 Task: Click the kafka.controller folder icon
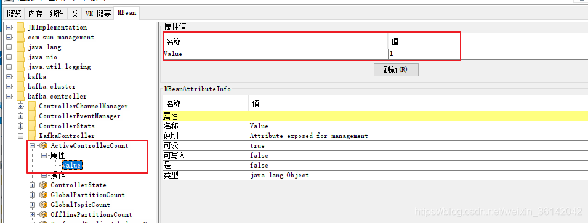point(20,97)
